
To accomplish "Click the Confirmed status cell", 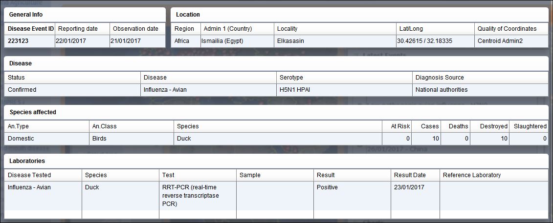I will 72,90.
